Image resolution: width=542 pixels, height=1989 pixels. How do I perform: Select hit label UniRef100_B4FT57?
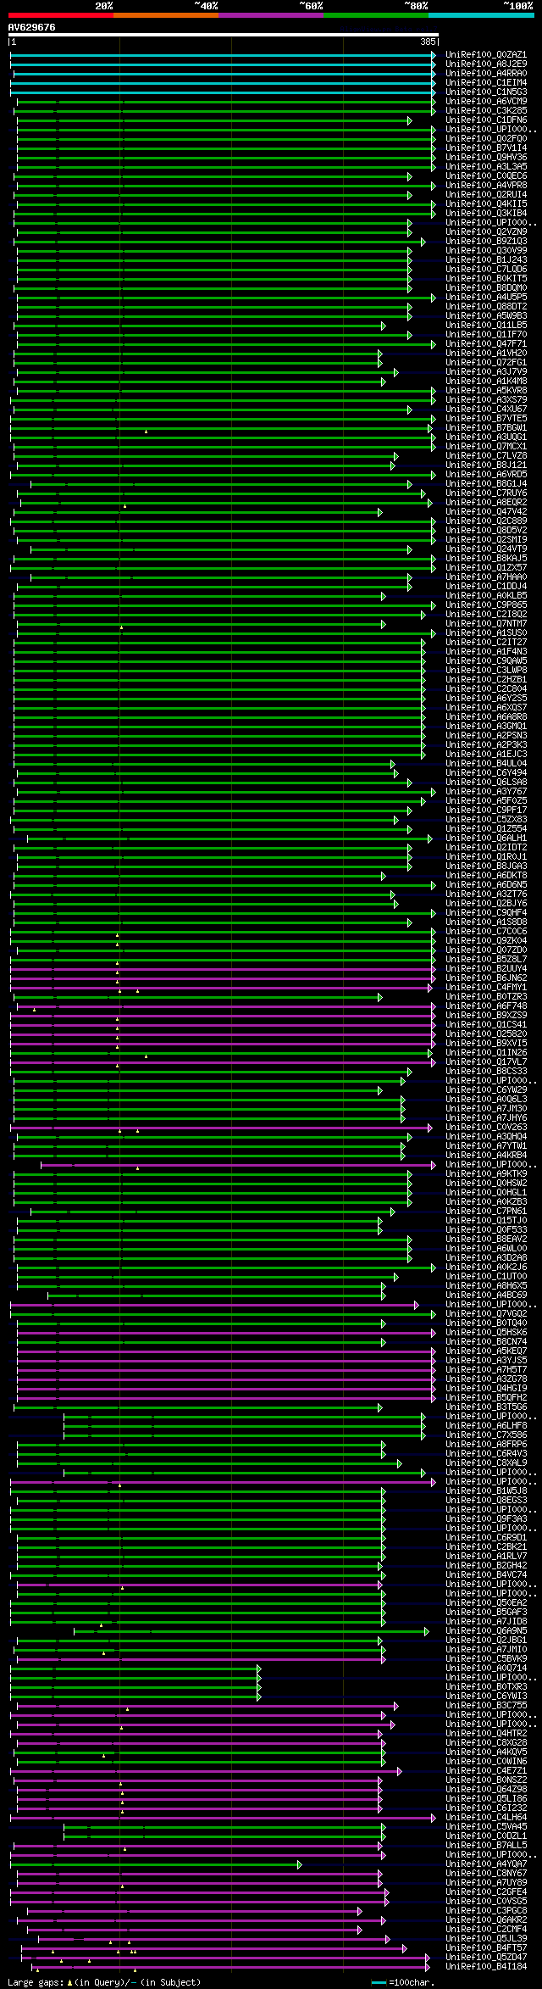(x=486, y=1947)
